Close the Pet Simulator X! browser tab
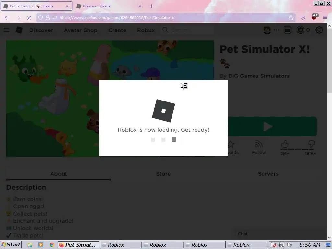 (67, 6)
